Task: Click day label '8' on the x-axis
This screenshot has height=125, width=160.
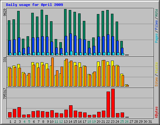Action: click(x=43, y=122)
